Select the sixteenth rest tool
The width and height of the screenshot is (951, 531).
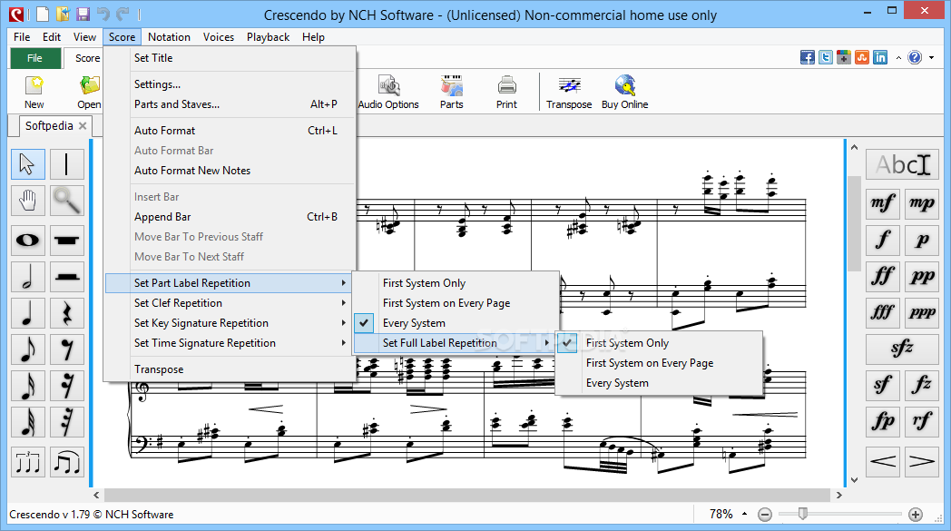pos(67,386)
